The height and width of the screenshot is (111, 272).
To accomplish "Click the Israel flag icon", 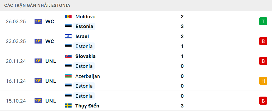I will point(68,36).
